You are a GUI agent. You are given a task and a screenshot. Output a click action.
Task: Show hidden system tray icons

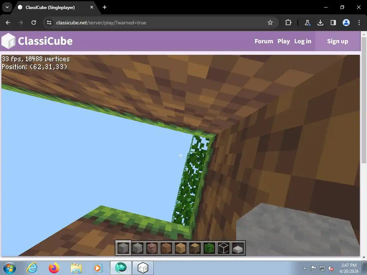pyautogui.click(x=305, y=268)
